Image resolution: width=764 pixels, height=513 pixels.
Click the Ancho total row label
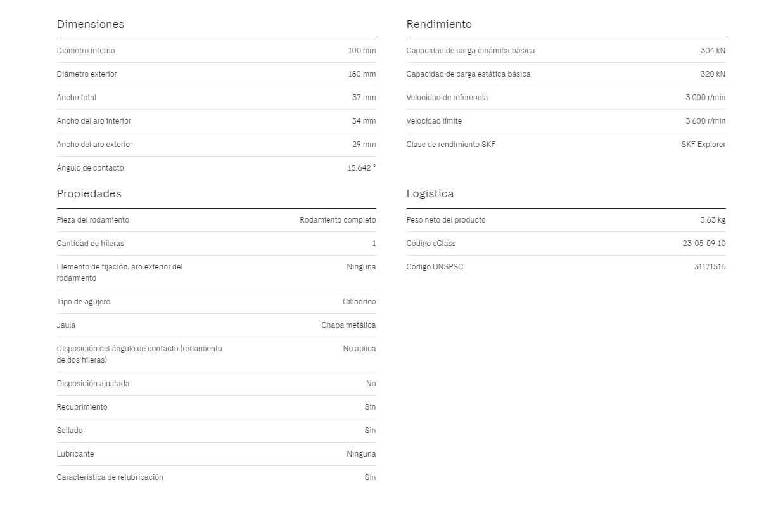point(77,98)
